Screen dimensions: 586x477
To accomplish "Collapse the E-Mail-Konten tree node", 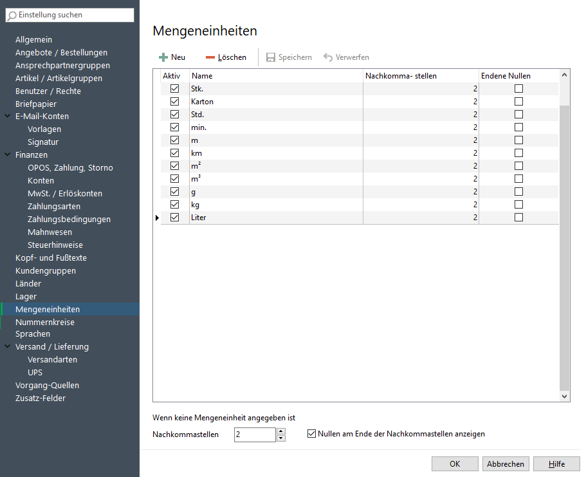I will [x=7, y=117].
